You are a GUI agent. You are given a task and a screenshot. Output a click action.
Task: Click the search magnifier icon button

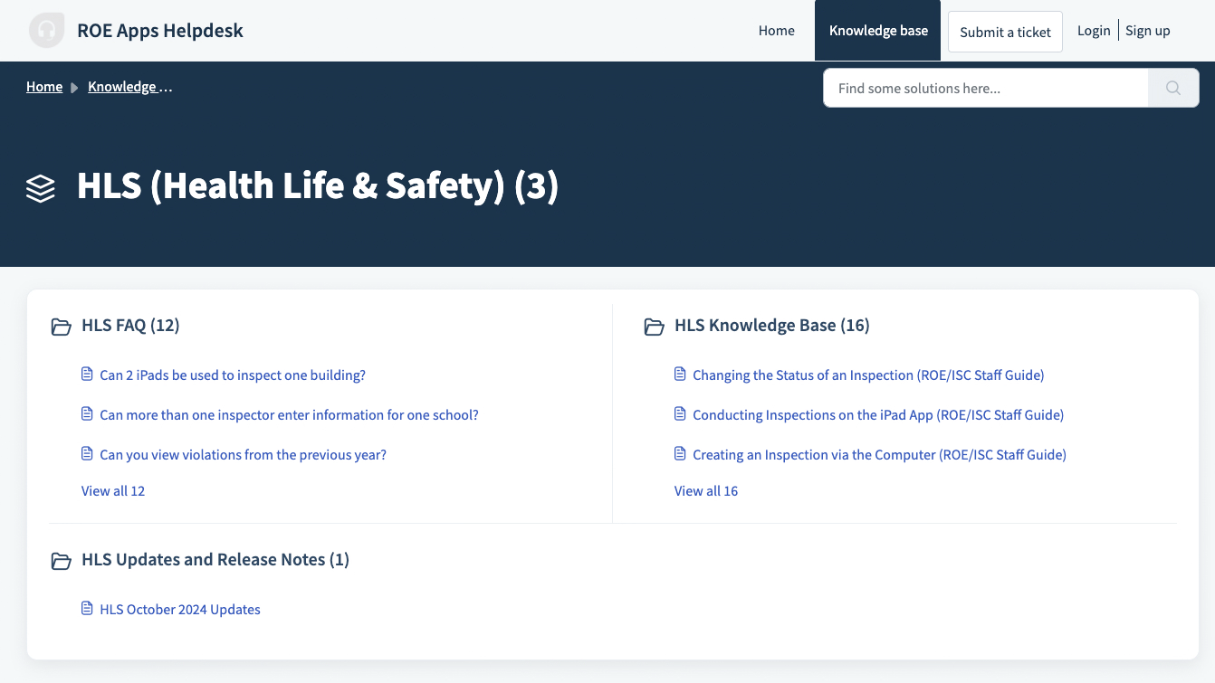click(x=1173, y=88)
